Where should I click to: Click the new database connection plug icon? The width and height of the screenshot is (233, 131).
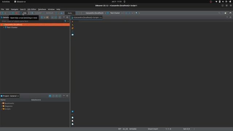point(3,13)
